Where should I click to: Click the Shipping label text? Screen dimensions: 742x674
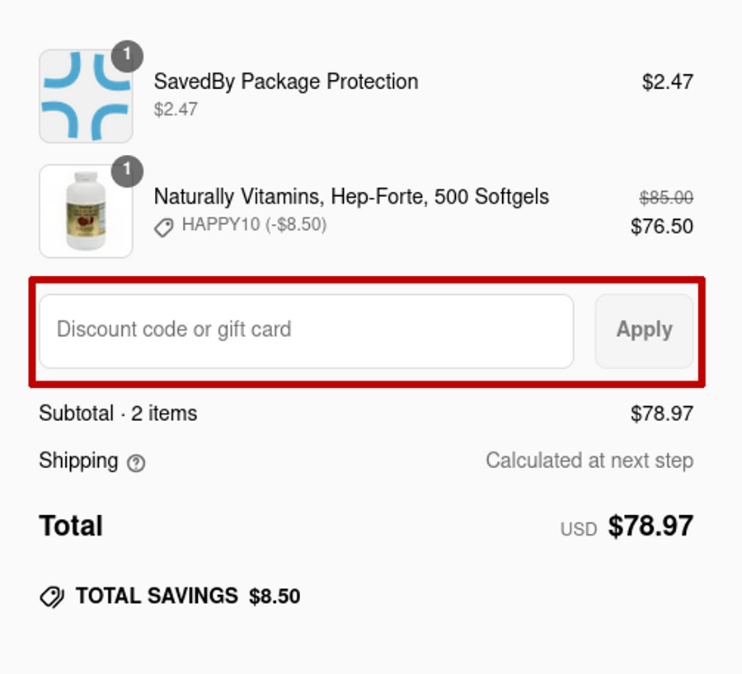(x=78, y=461)
